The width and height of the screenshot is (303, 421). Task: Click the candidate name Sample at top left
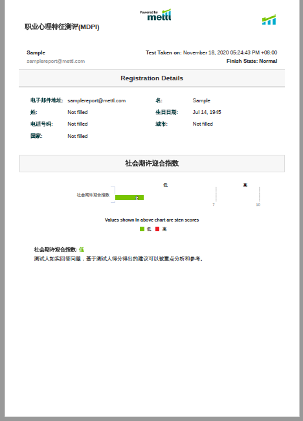36,52
